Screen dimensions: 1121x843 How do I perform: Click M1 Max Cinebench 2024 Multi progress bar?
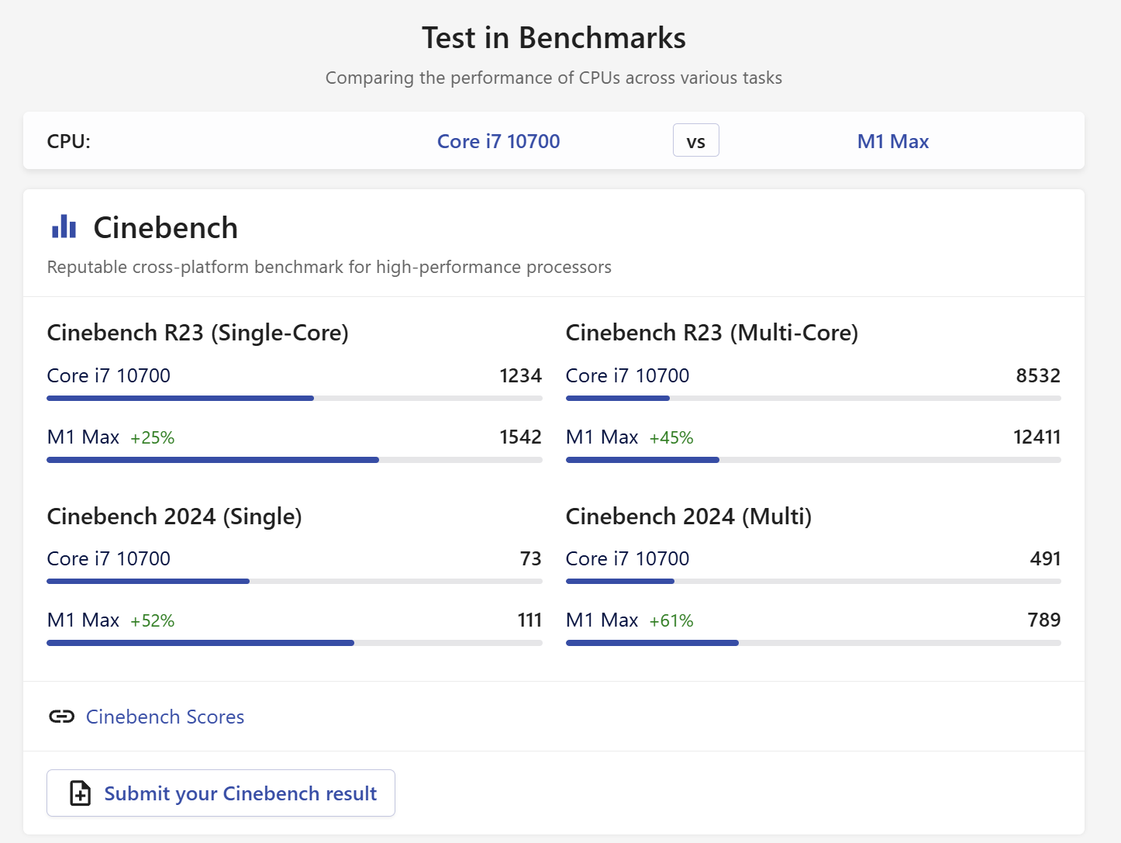[813, 643]
